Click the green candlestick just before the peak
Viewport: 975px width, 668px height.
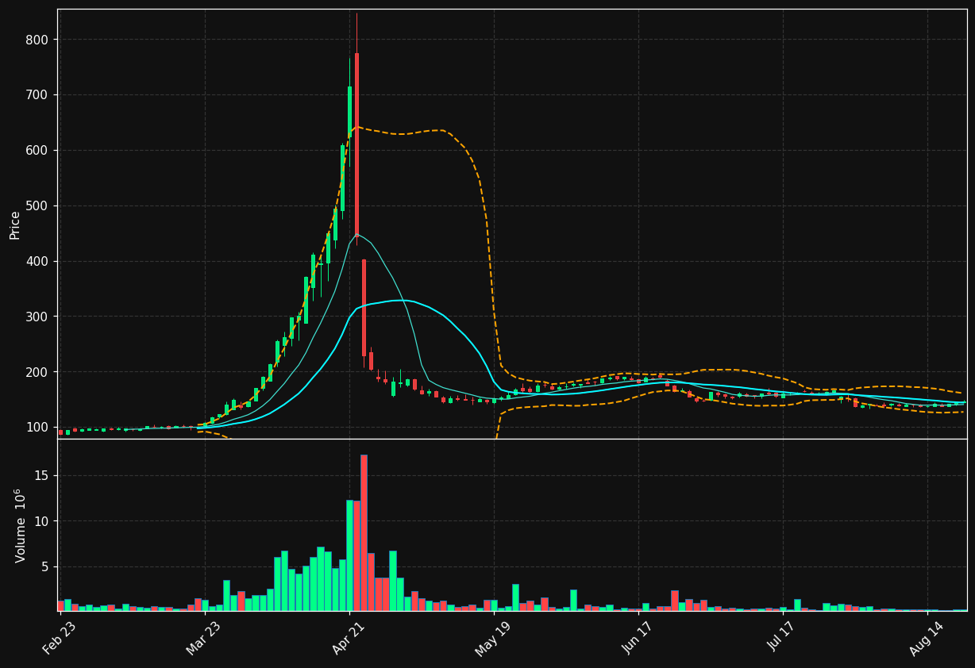pyautogui.click(x=349, y=112)
